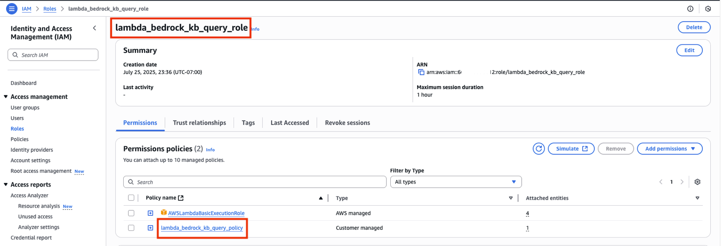Open the lambda_bedrock_kb_query_policy link
Viewport: 721px width, 246px height.
click(x=201, y=228)
